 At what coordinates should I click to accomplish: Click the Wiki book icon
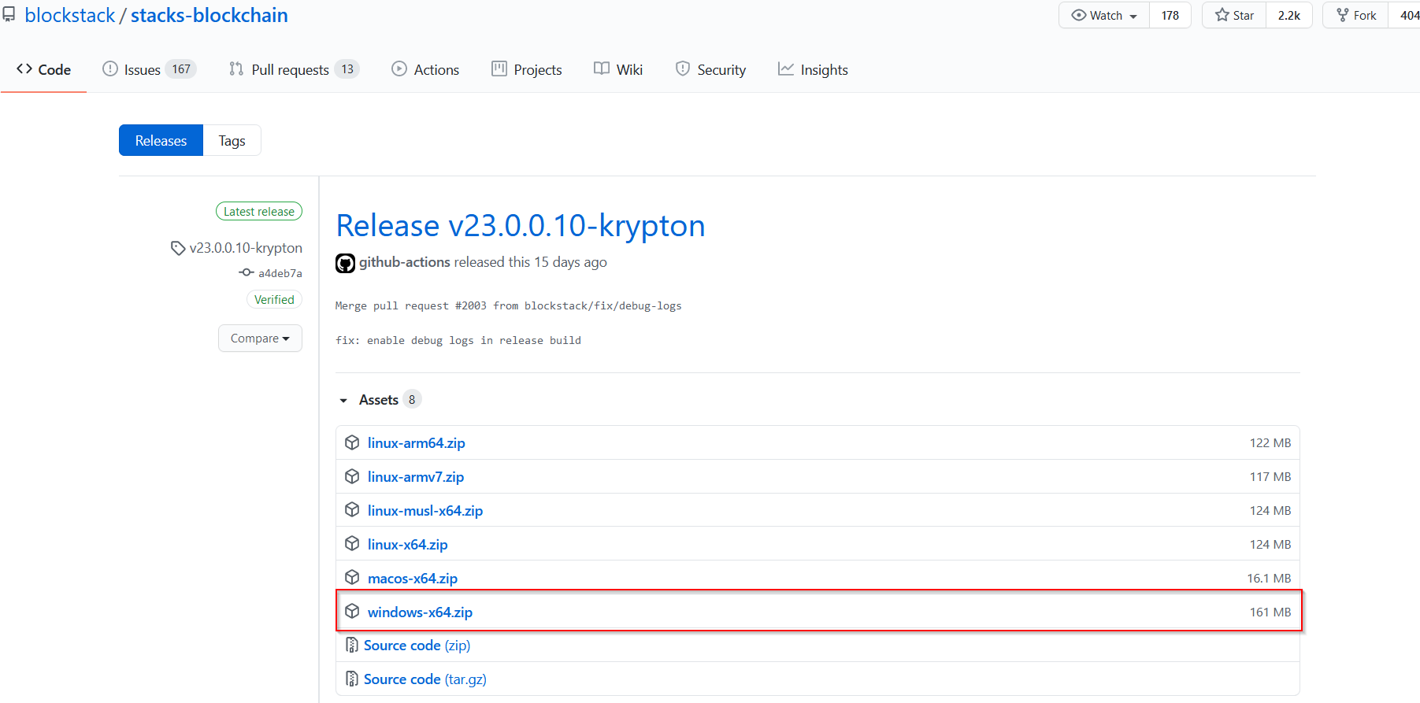coord(602,69)
